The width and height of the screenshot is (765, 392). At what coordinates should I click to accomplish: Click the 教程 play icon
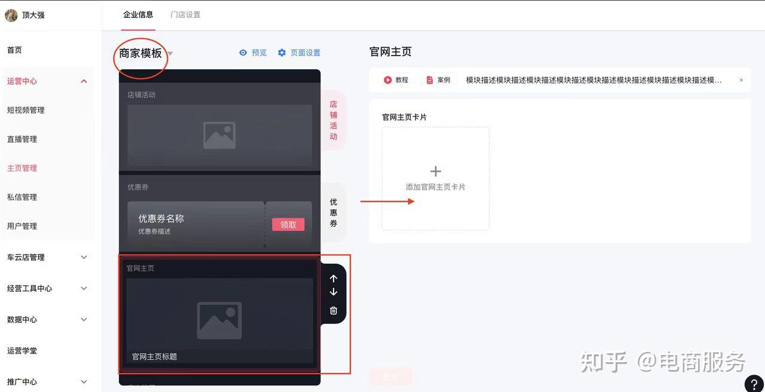click(388, 79)
